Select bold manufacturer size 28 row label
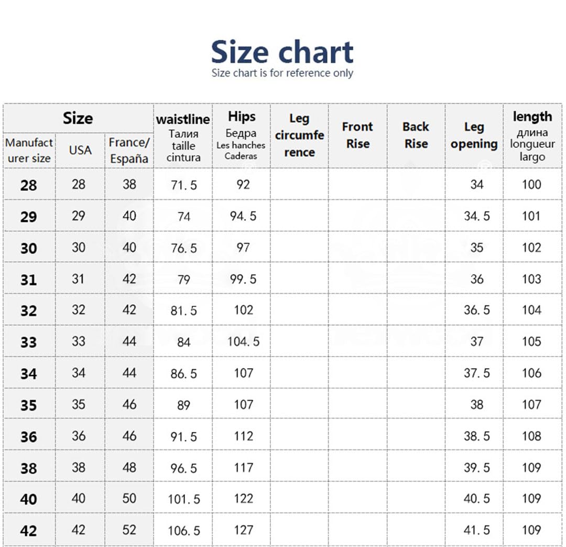The image size is (566, 547). 28,185
